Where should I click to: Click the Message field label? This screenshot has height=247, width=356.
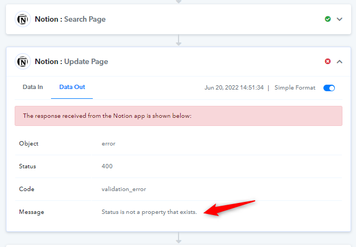(x=31, y=212)
